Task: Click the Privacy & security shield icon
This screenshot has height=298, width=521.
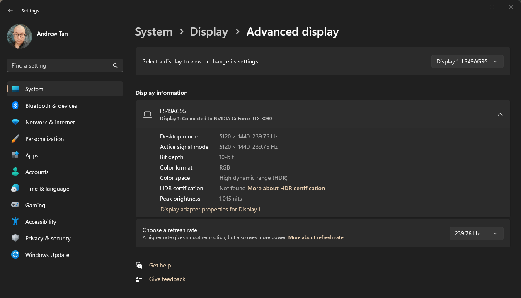Action: pos(15,238)
